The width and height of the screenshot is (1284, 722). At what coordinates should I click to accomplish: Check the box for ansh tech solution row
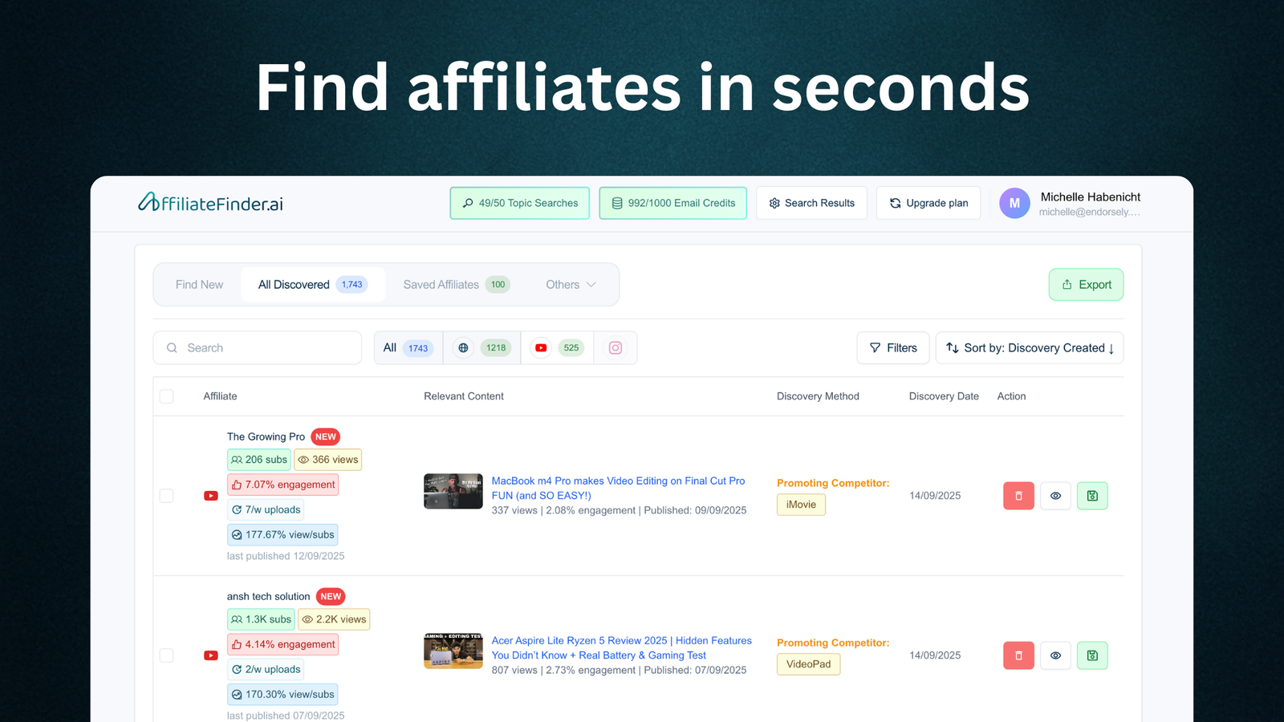167,655
